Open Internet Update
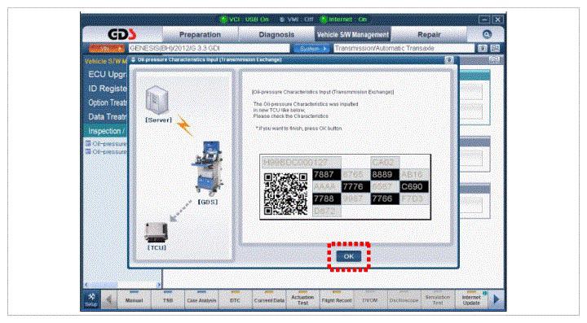The width and height of the screenshot is (587, 323). point(471,299)
